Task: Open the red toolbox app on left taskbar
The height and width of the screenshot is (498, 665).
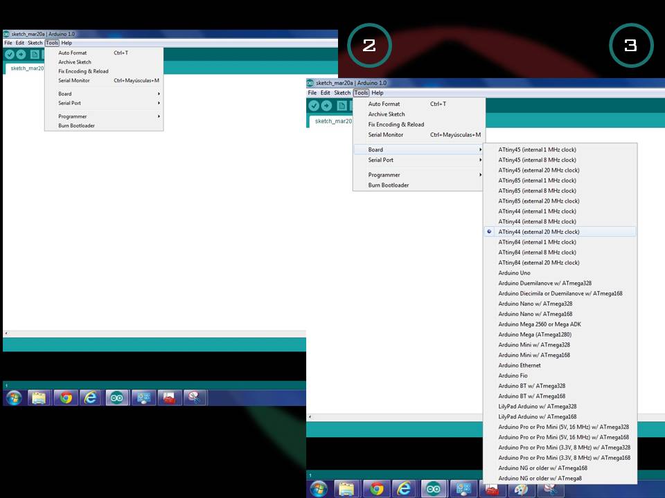Action: point(169,398)
